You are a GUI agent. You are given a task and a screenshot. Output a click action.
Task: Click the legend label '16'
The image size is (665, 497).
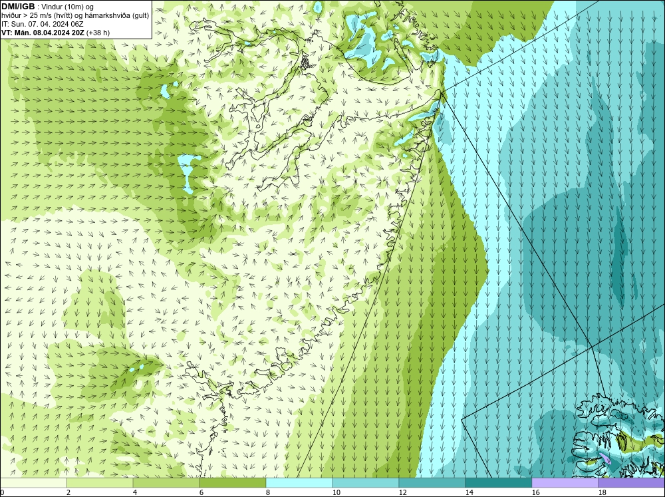tap(536, 492)
